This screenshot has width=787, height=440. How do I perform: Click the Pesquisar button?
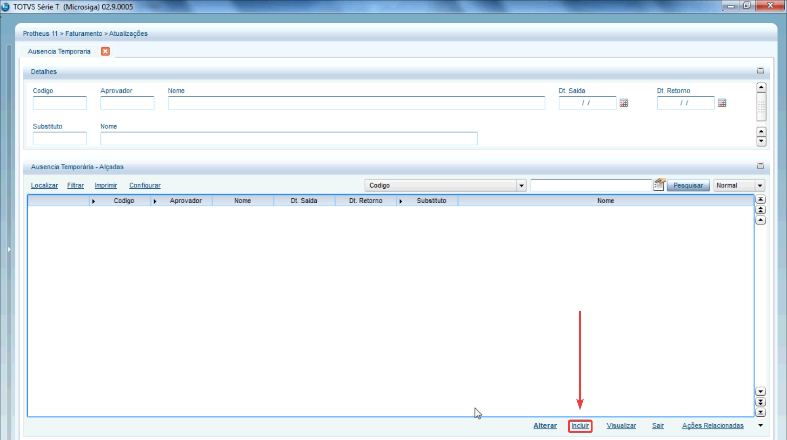click(688, 186)
